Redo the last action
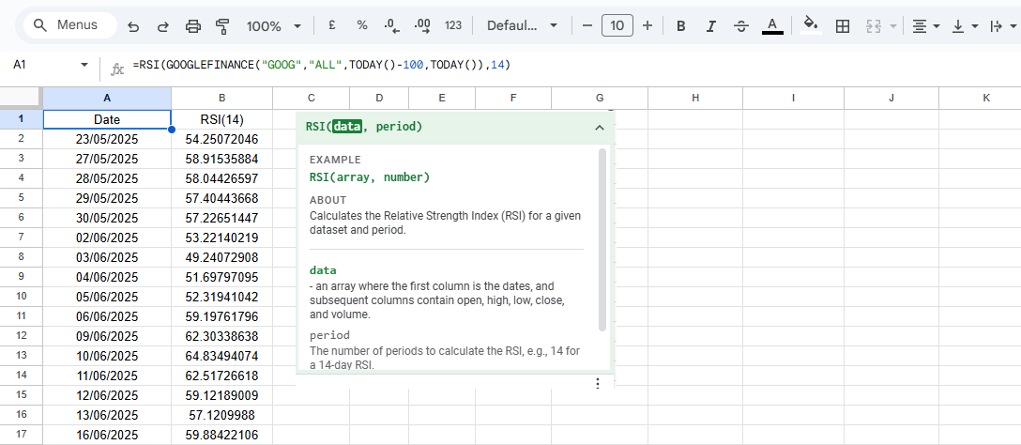This screenshot has height=445, width=1021. pos(163,26)
